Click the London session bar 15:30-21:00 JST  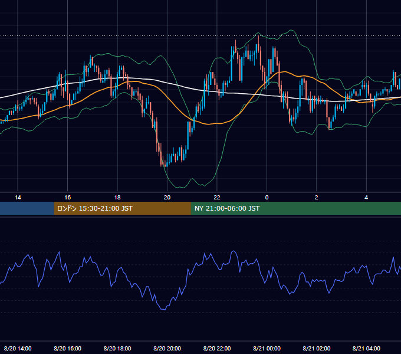[123, 208]
